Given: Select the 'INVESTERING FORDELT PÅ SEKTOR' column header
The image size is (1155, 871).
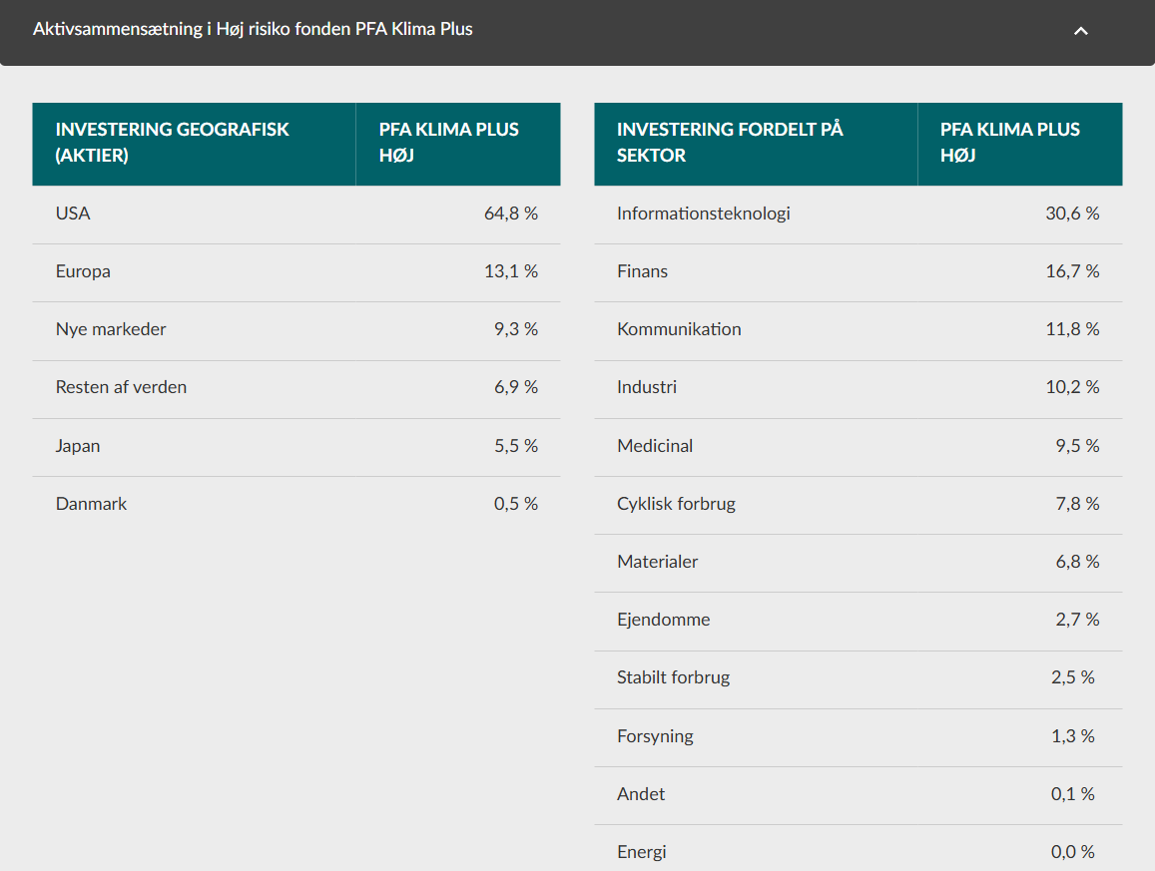Looking at the screenshot, I should coord(756,144).
